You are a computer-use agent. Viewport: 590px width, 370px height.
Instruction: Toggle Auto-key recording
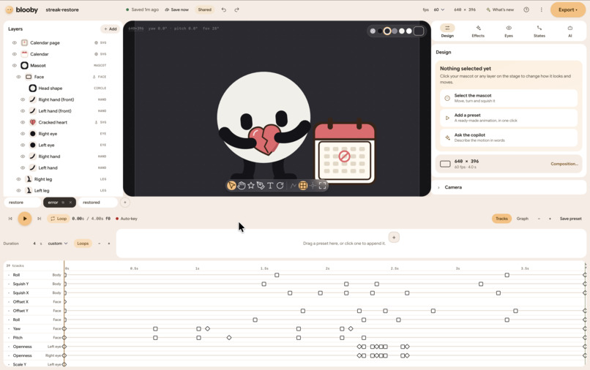pos(127,219)
